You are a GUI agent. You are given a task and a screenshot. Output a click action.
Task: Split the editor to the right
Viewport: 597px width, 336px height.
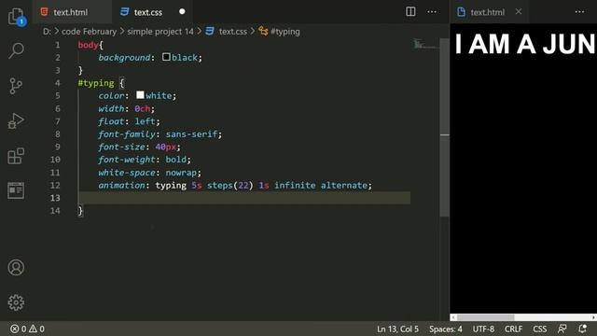coord(410,12)
